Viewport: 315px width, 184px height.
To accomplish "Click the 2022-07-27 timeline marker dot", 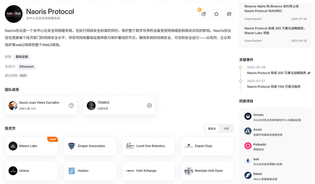I will coord(240,81).
